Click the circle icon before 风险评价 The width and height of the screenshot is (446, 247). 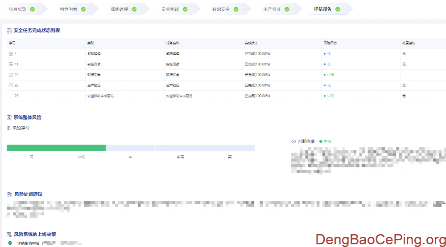click(8, 128)
